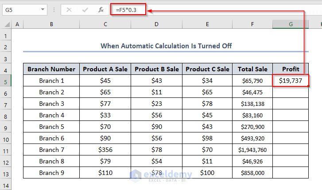Select Total Sale cell $83,160

(252, 115)
